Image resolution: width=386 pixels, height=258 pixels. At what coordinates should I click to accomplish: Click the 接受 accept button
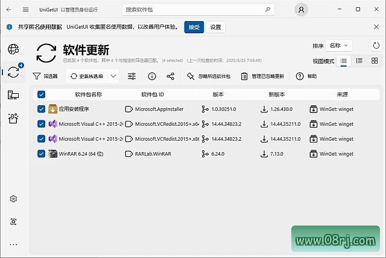click(x=194, y=27)
